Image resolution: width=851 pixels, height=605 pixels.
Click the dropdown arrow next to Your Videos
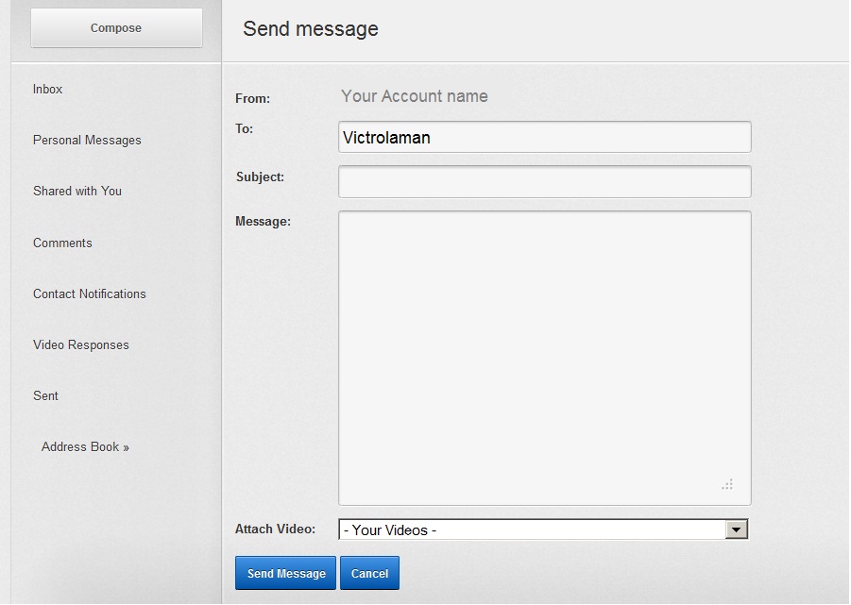point(736,529)
